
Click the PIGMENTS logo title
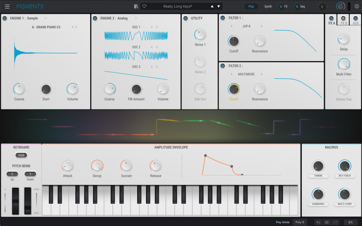[x=30, y=6]
